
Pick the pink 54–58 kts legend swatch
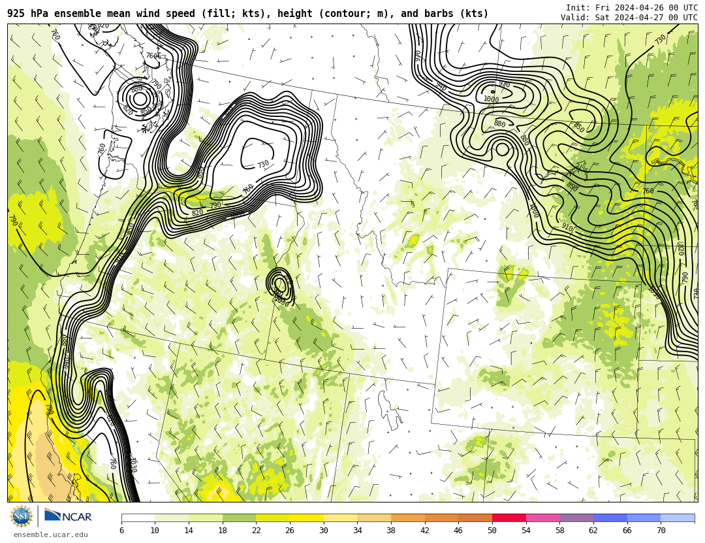click(x=542, y=518)
